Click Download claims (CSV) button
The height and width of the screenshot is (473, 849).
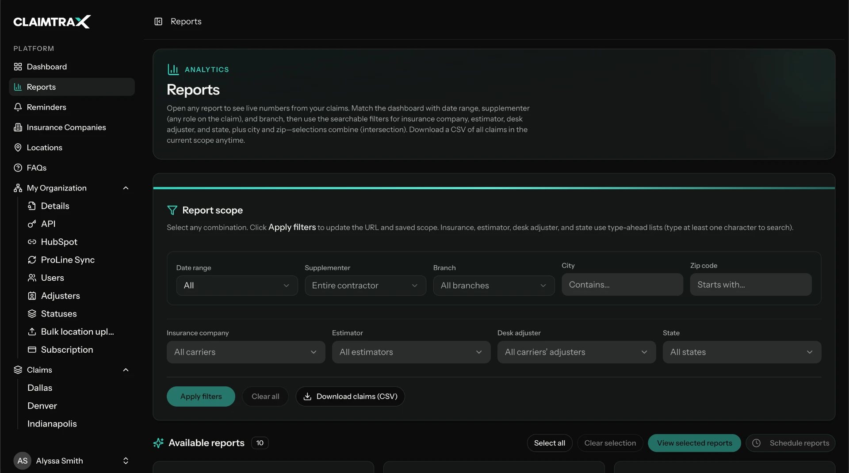pos(350,397)
